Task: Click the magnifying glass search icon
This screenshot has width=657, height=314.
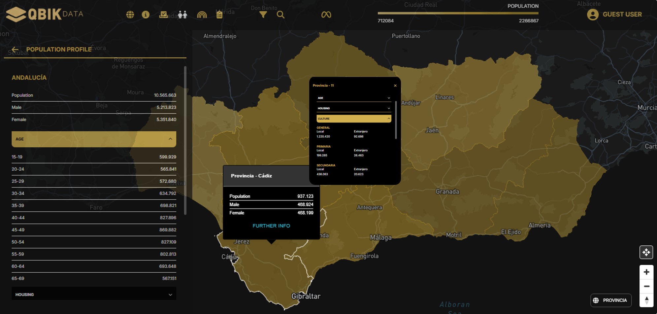Action: coord(280,15)
